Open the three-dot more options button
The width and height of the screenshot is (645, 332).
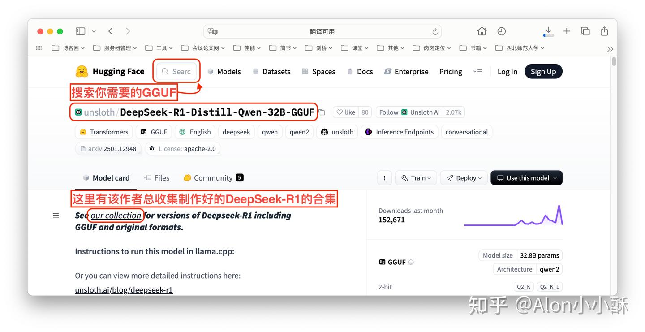pyautogui.click(x=384, y=178)
